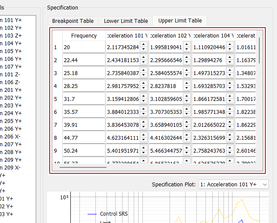Screen dimensions: 277x223
Task: Click the Acceleration 102 Y column header
Action: click(170, 36)
